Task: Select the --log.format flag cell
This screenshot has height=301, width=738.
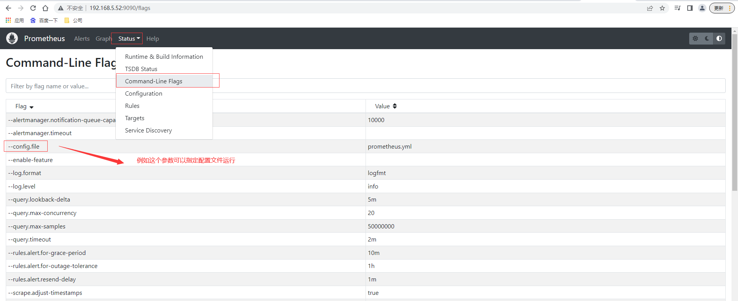Action: 186,173
